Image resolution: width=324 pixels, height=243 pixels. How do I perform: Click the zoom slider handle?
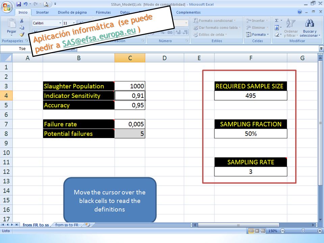coord(303,231)
